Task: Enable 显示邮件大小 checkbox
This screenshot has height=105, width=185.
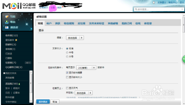Action: click(67, 77)
